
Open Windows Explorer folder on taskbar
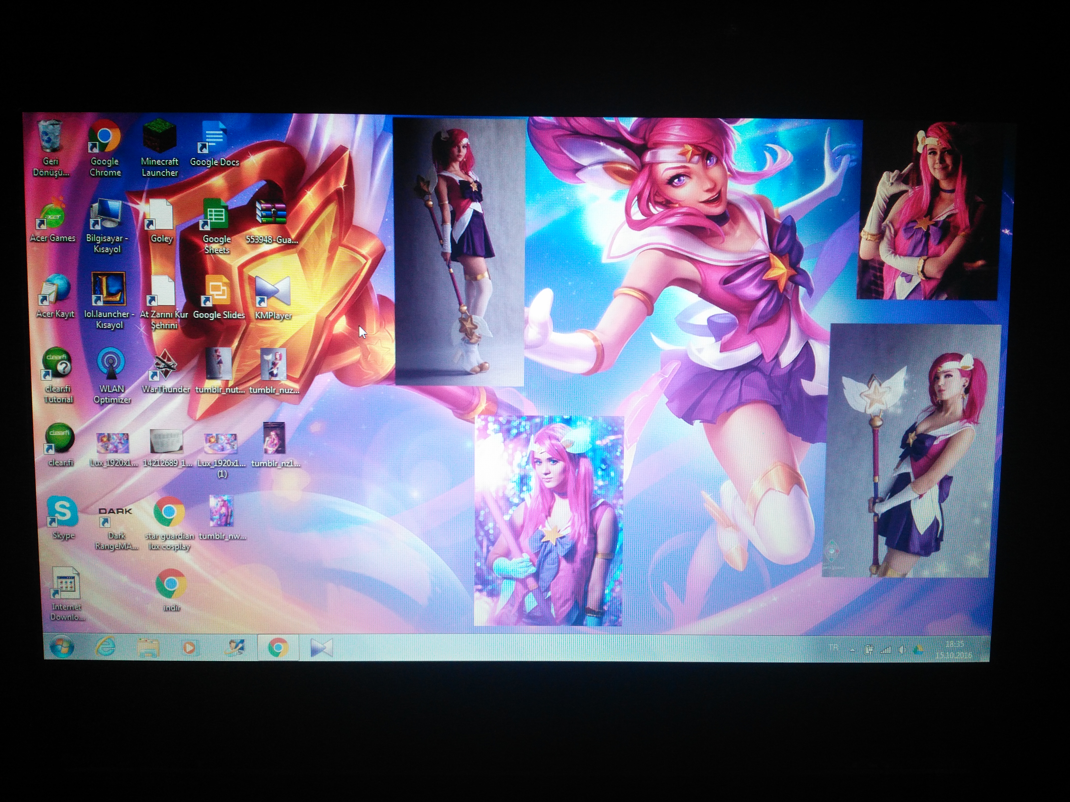(148, 647)
